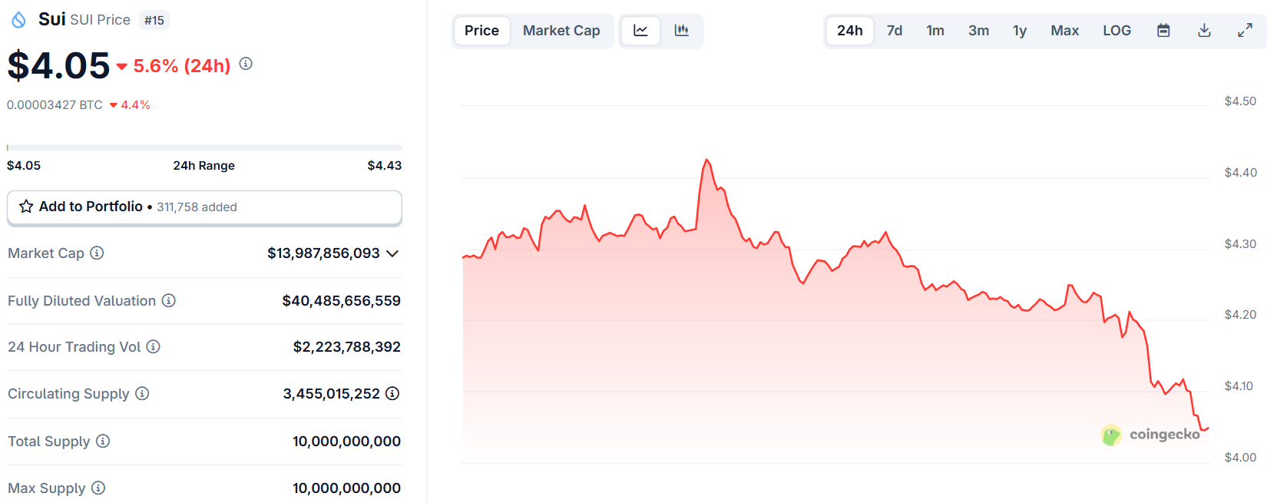Download the chart data icon

[x=1204, y=31]
